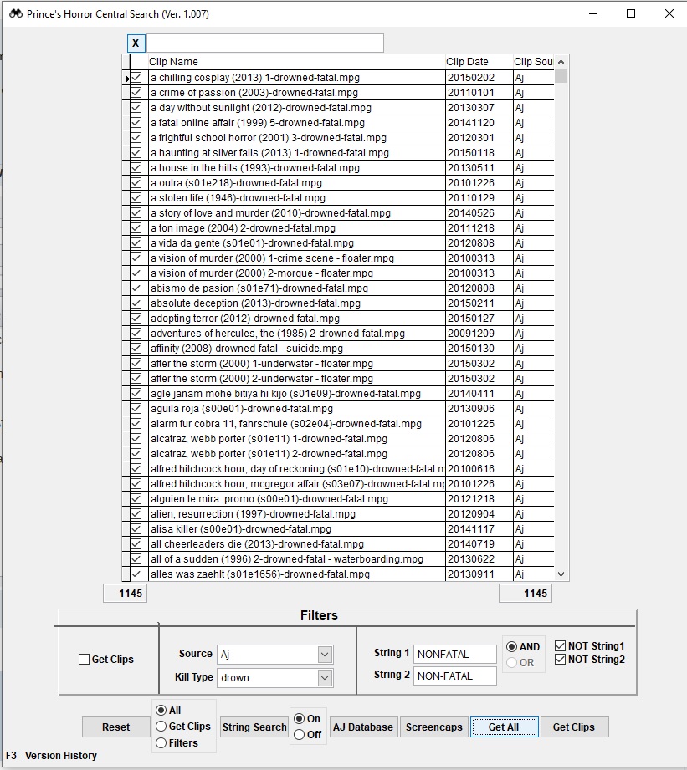Image resolution: width=687 pixels, height=770 pixels.
Task: Click the String 1 input field
Action: [x=454, y=655]
